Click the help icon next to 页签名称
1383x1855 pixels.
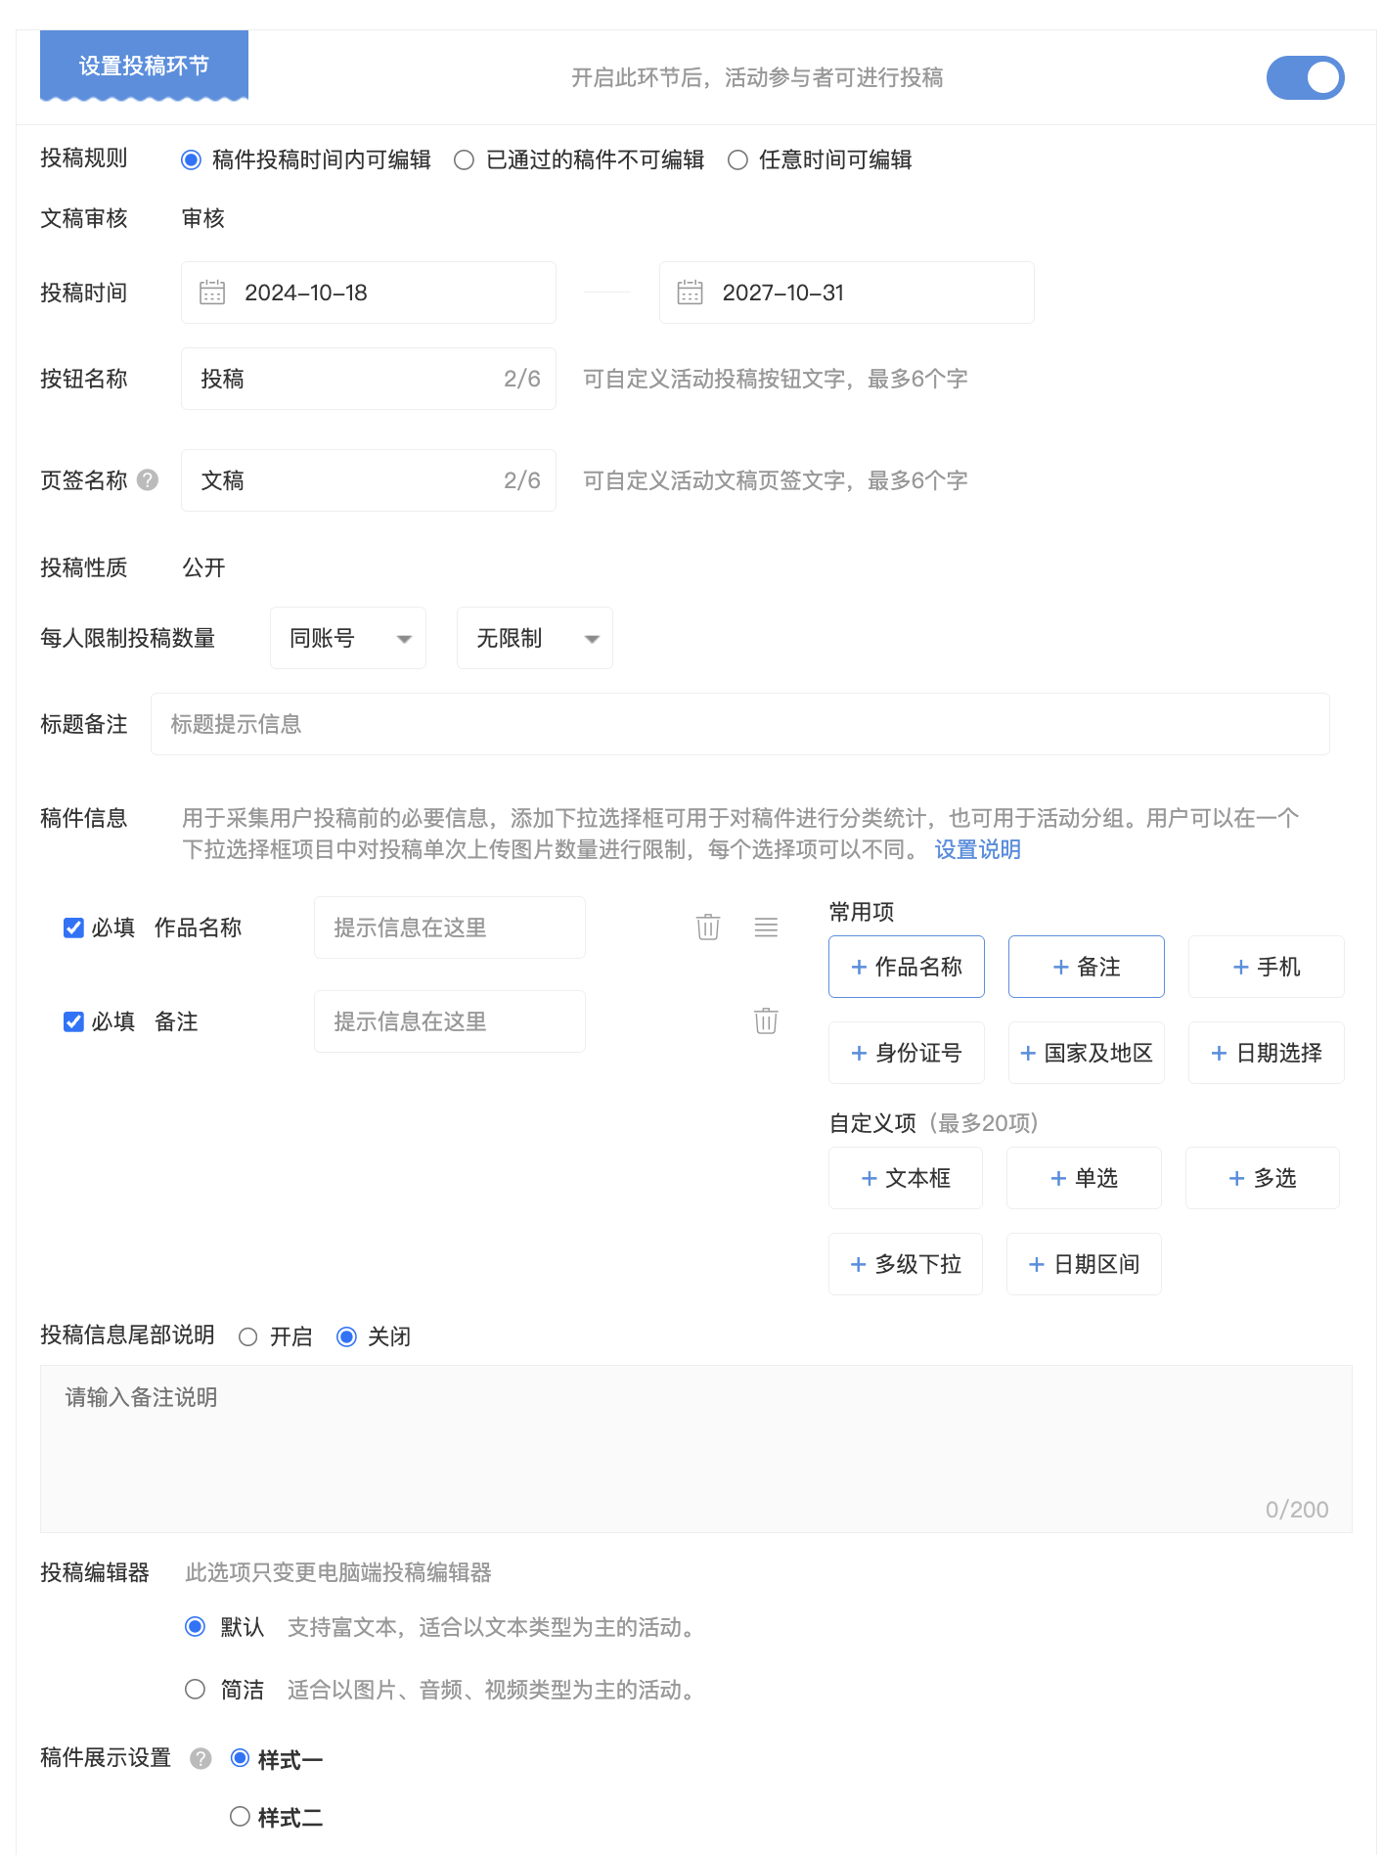click(148, 479)
